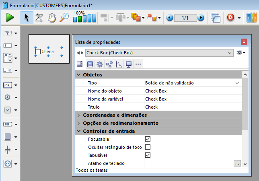Click the green Run form button
Image resolution: width=259 pixels, height=181 pixels.
click(10, 18)
